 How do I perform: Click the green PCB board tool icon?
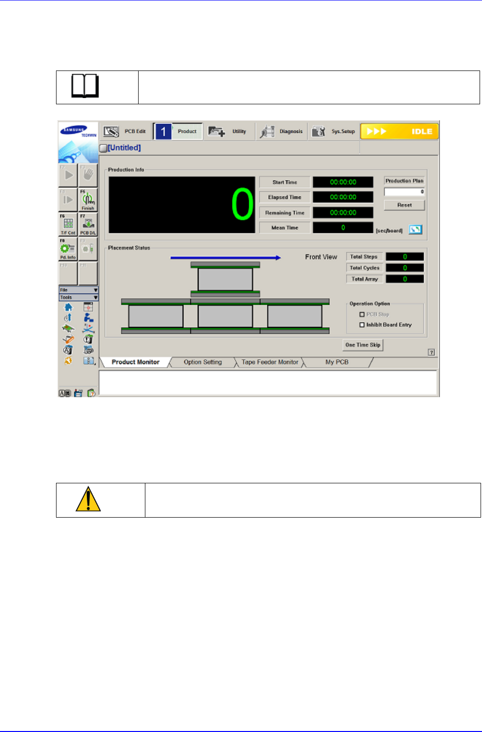68,328
